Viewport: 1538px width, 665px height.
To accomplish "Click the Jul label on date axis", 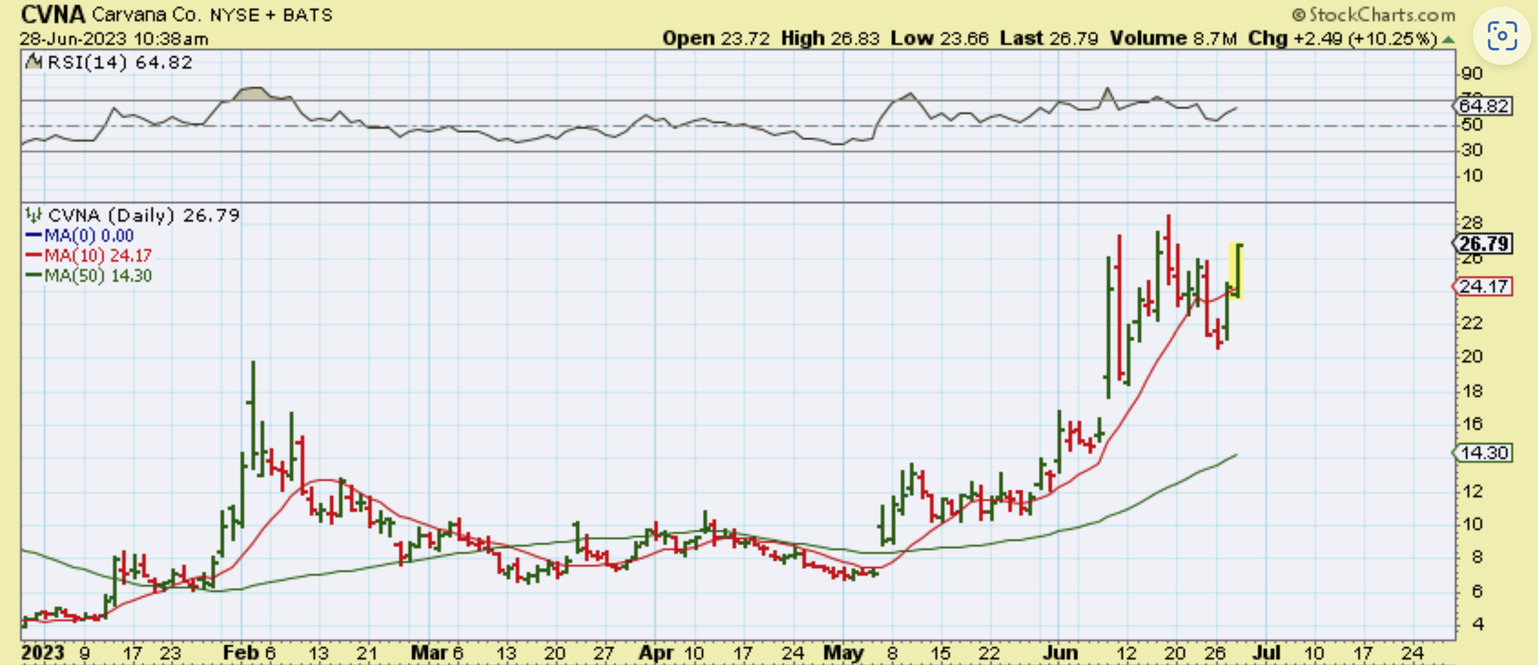I will coord(1266,653).
